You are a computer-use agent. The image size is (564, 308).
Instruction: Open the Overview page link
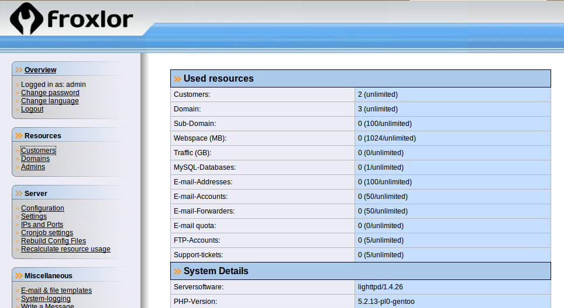(x=40, y=70)
